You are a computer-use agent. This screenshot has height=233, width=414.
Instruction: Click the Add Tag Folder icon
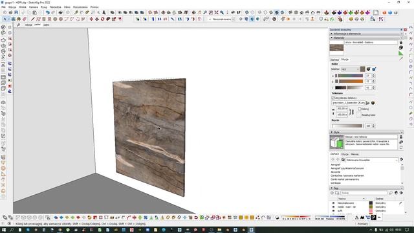pyautogui.click(x=337, y=193)
